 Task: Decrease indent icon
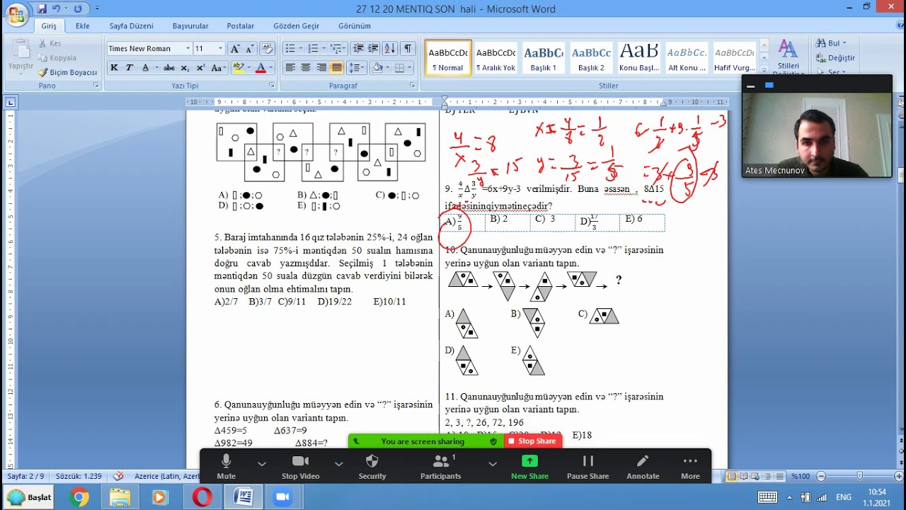coord(358,48)
